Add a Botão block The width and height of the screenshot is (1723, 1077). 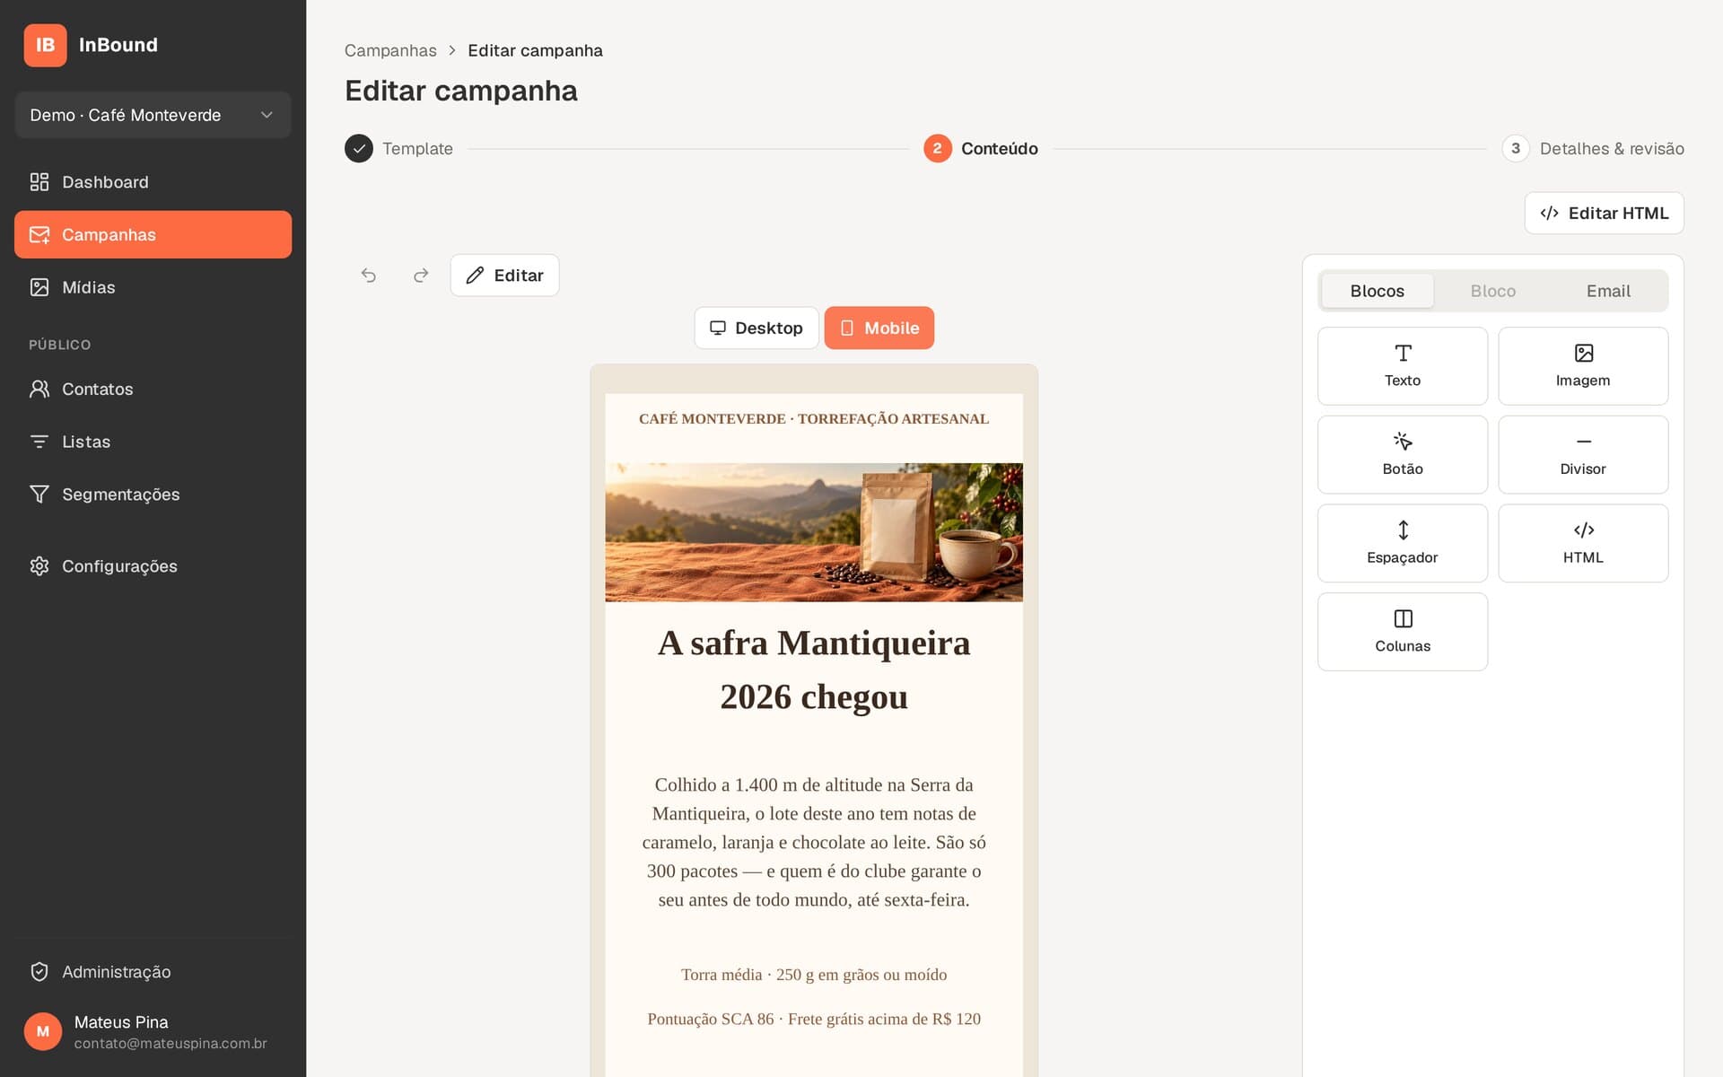(1403, 454)
